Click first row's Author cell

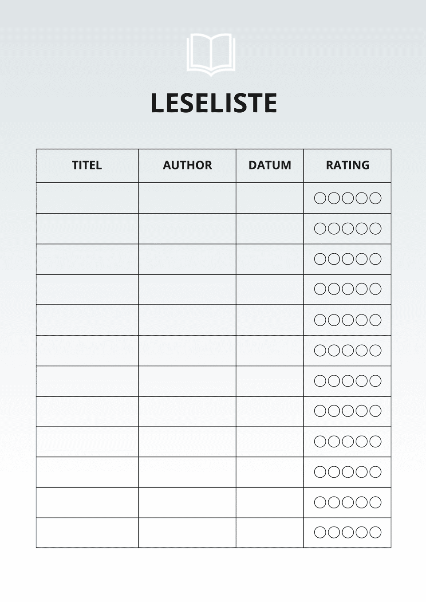click(187, 198)
